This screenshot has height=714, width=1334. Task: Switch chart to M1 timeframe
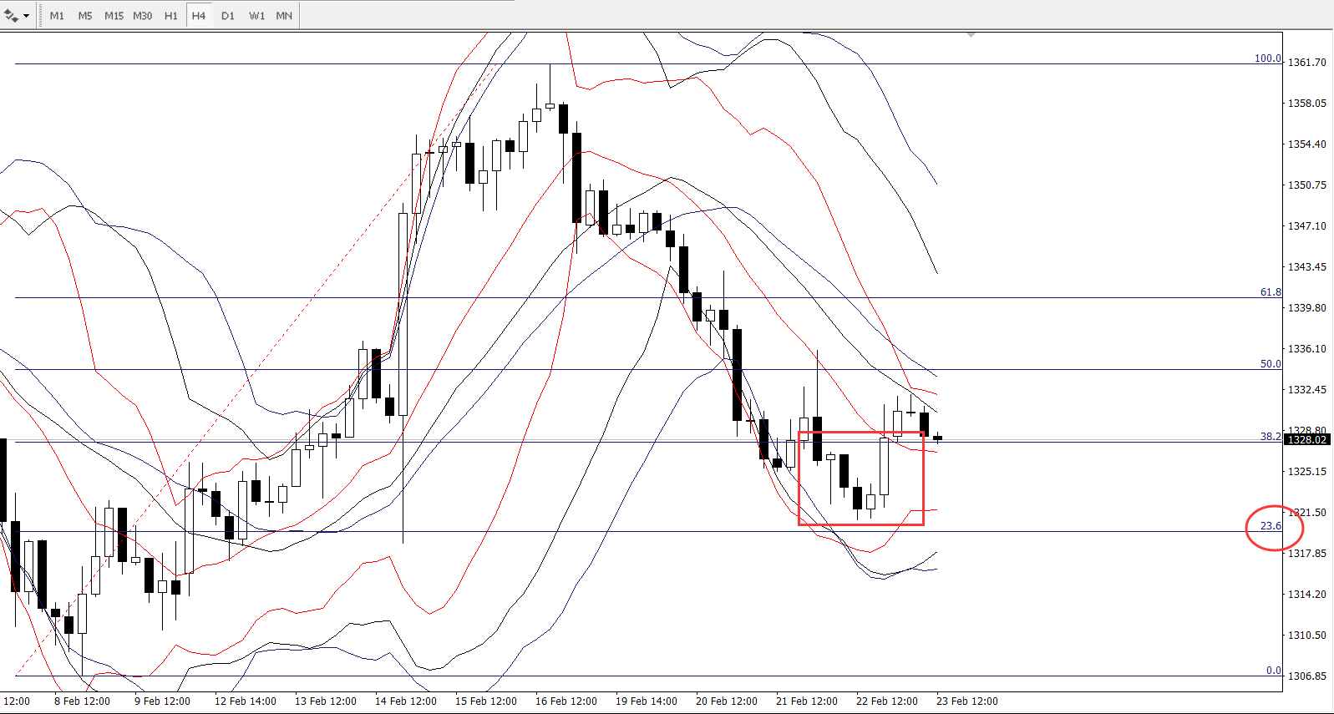57,16
